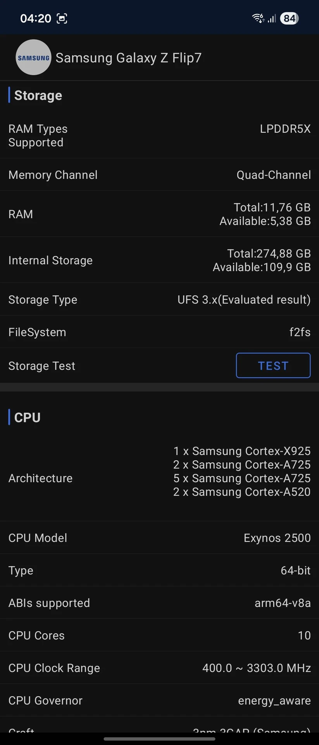Screen dimensions: 319x745
Task: Tap the screen capture status icon
Action: coord(62,18)
